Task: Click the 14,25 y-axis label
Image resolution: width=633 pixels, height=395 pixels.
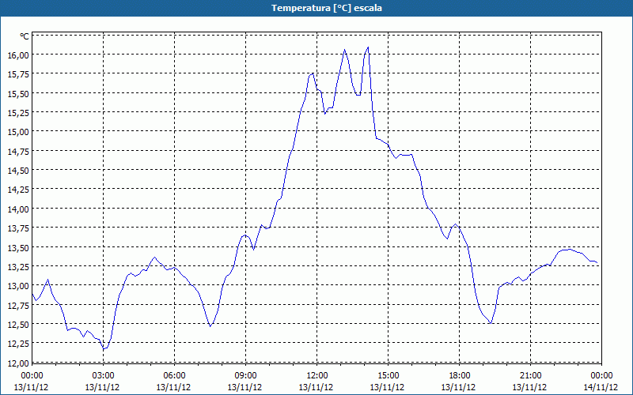Action: [18, 190]
